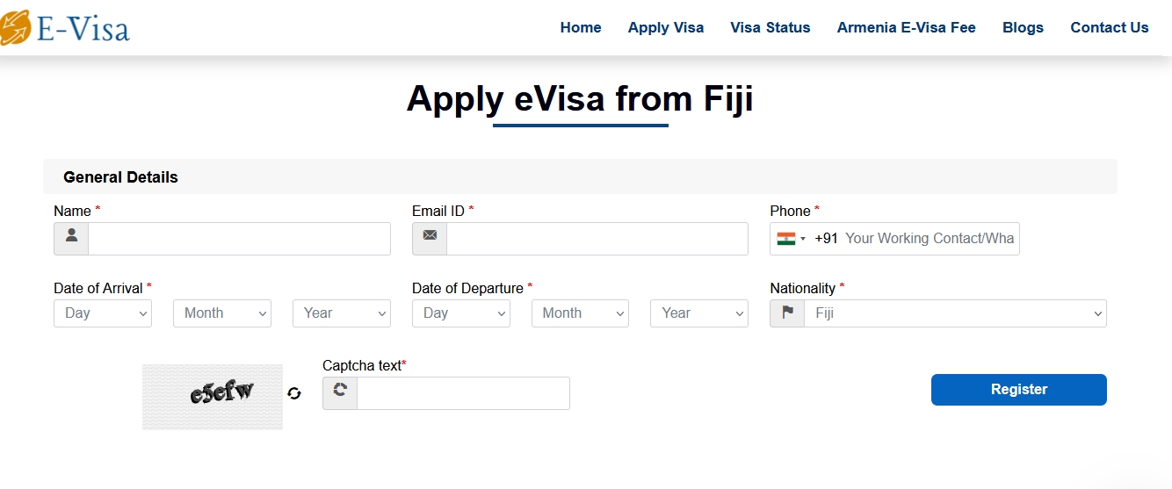Refresh the captcha image

294,393
